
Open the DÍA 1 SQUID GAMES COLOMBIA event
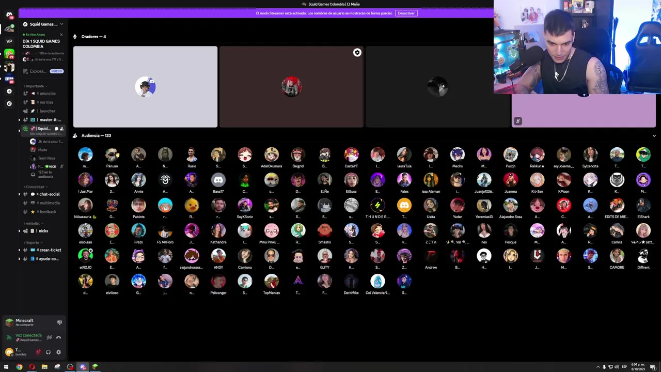tap(41, 44)
